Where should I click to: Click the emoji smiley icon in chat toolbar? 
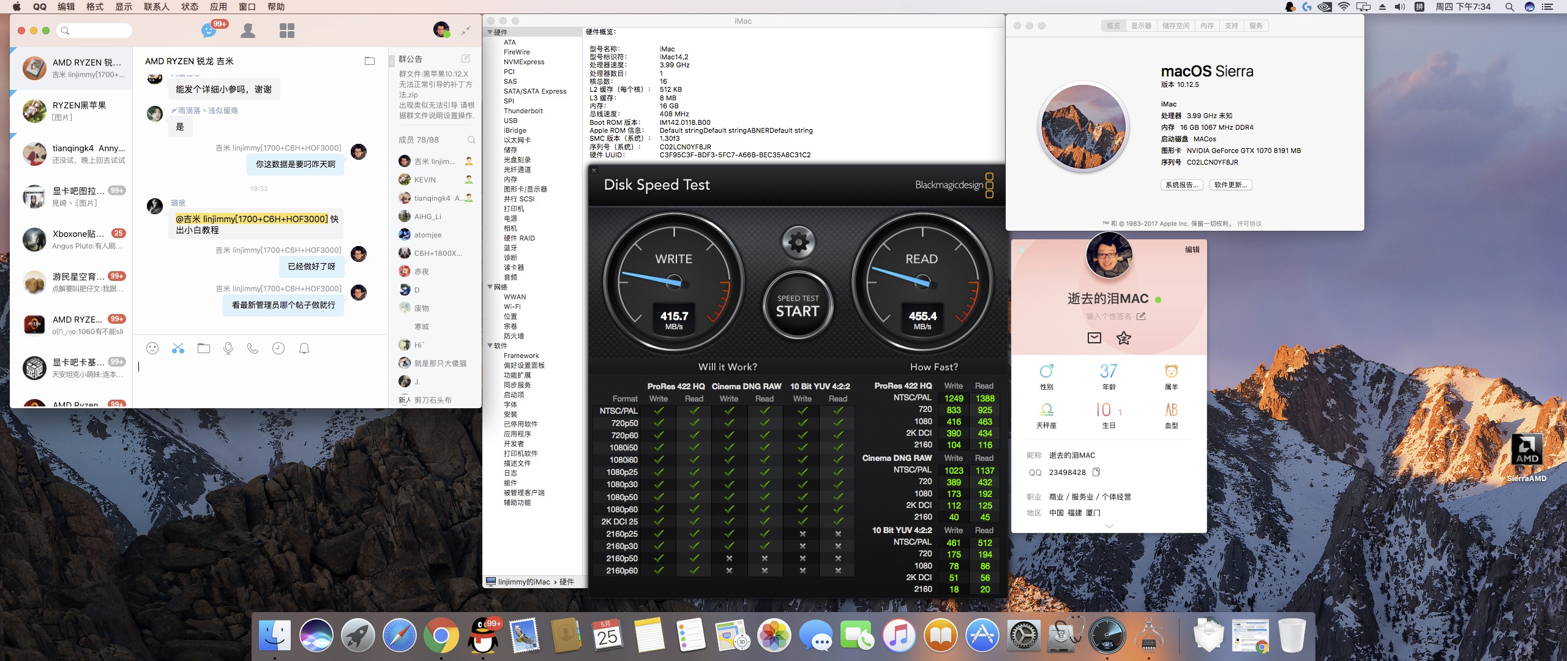click(152, 348)
